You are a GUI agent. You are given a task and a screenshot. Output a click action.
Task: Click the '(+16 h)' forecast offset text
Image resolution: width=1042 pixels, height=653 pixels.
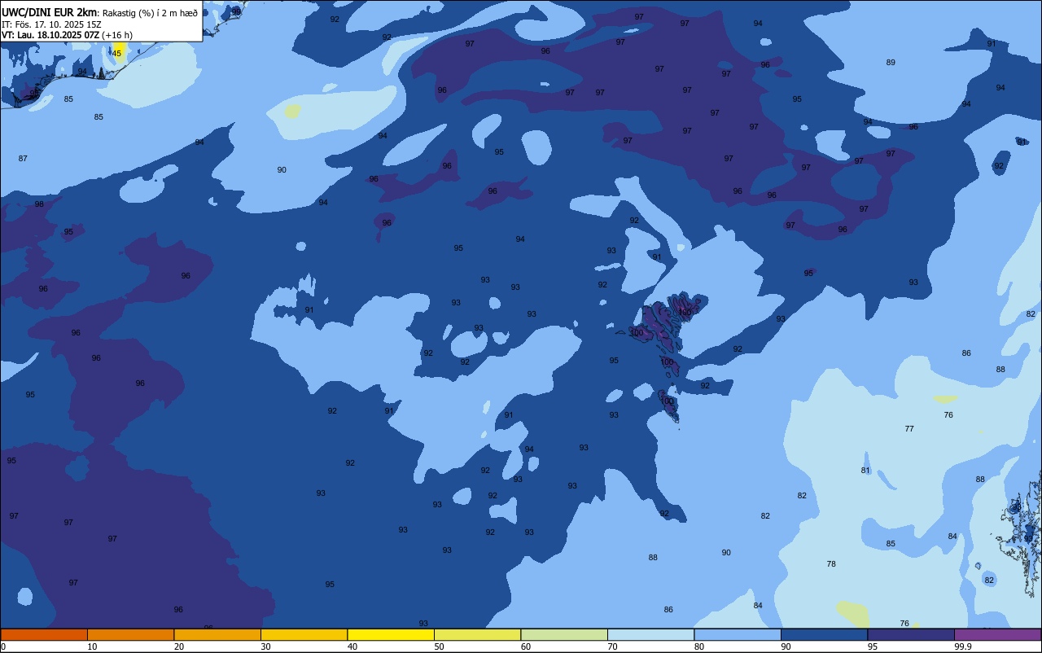[117, 35]
